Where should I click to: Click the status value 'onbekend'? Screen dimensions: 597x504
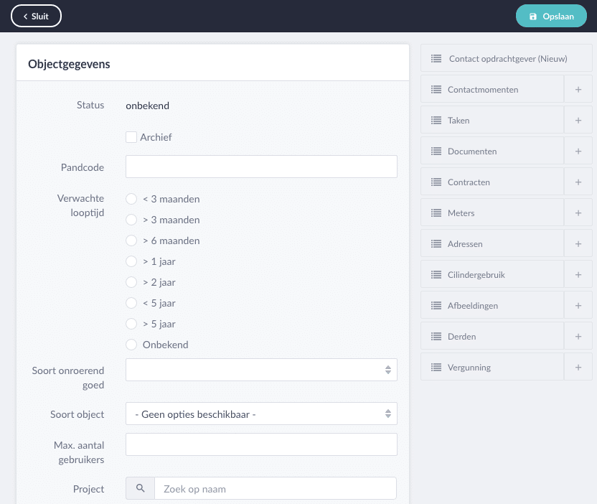pyautogui.click(x=147, y=106)
